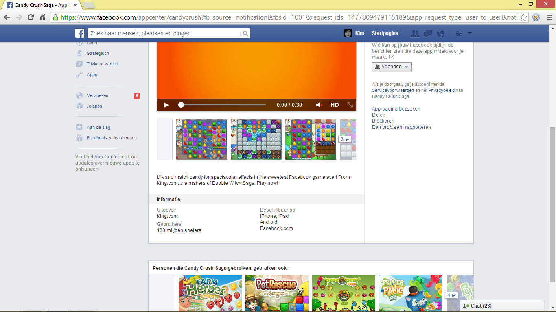Image resolution: width=556 pixels, height=312 pixels.
Task: Open Aan de slag in sidebar
Action: click(x=99, y=127)
